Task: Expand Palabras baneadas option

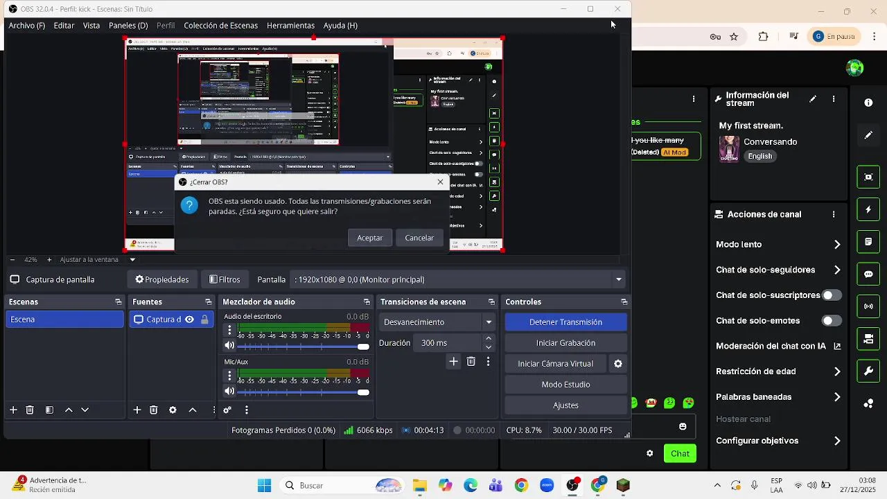Action: tap(837, 397)
